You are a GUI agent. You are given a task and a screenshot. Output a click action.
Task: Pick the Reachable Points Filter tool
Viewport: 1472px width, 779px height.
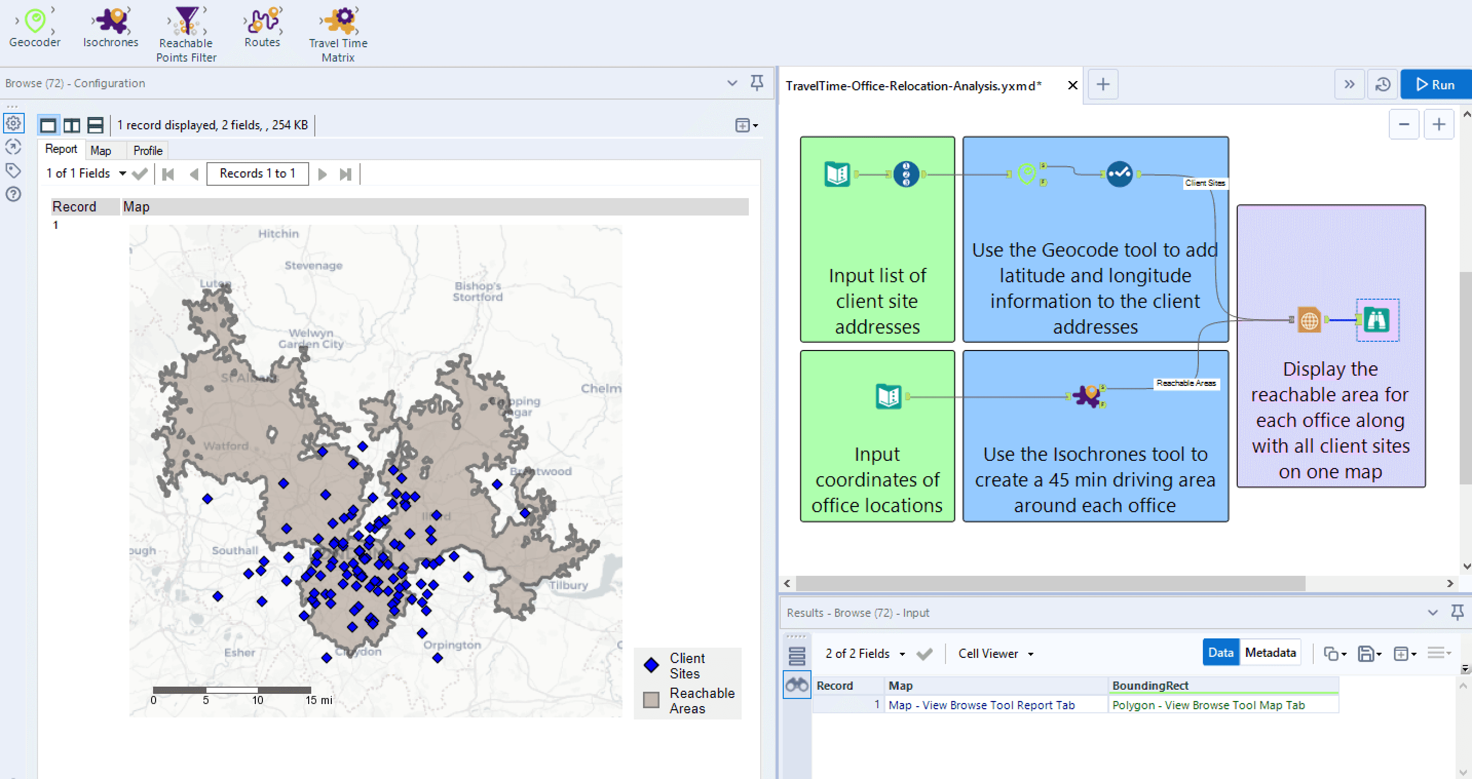186,22
